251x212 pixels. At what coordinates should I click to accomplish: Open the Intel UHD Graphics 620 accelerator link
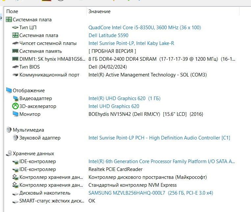[114, 106]
